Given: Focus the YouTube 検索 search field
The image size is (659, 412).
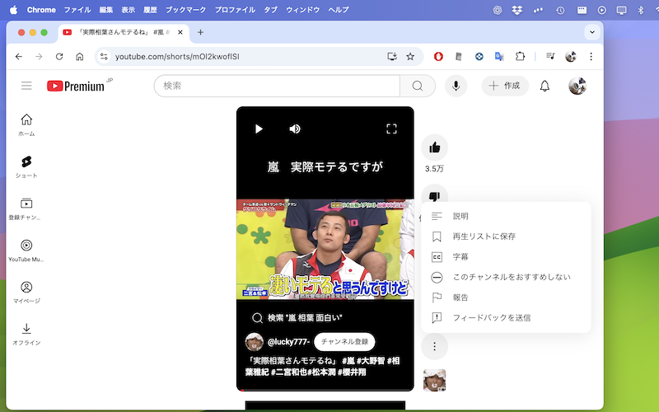Looking at the screenshot, I should click(x=277, y=86).
